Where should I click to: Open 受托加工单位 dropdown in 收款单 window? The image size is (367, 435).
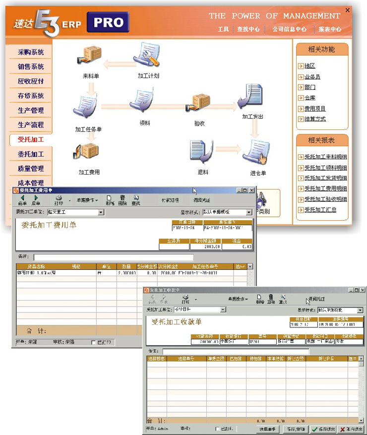[223, 310]
